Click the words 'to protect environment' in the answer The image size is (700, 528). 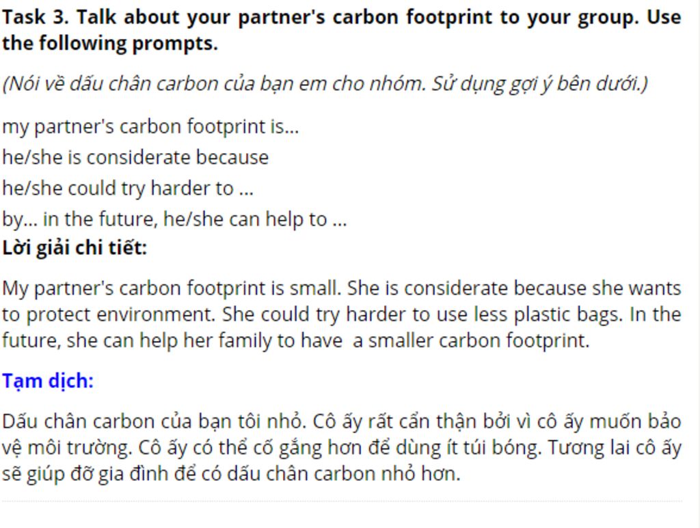[108, 314]
